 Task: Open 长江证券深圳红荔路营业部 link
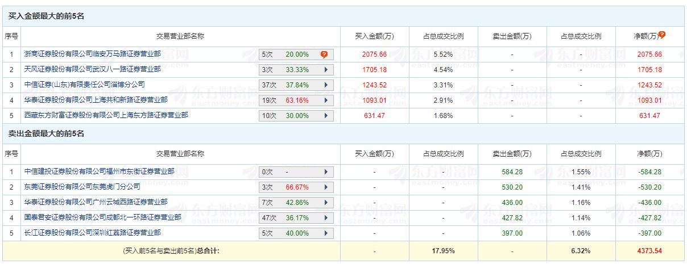coord(93,233)
